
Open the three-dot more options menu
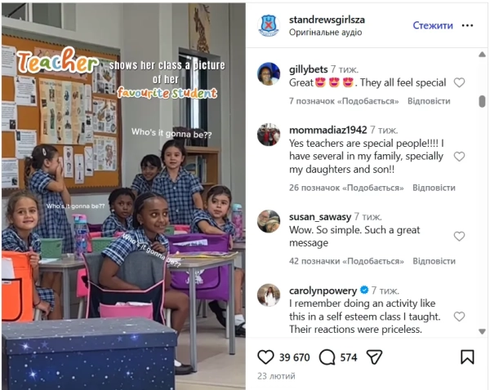click(467, 25)
